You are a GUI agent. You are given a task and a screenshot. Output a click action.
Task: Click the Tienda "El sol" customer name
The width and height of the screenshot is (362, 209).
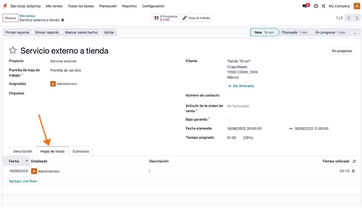pyautogui.click(x=239, y=61)
